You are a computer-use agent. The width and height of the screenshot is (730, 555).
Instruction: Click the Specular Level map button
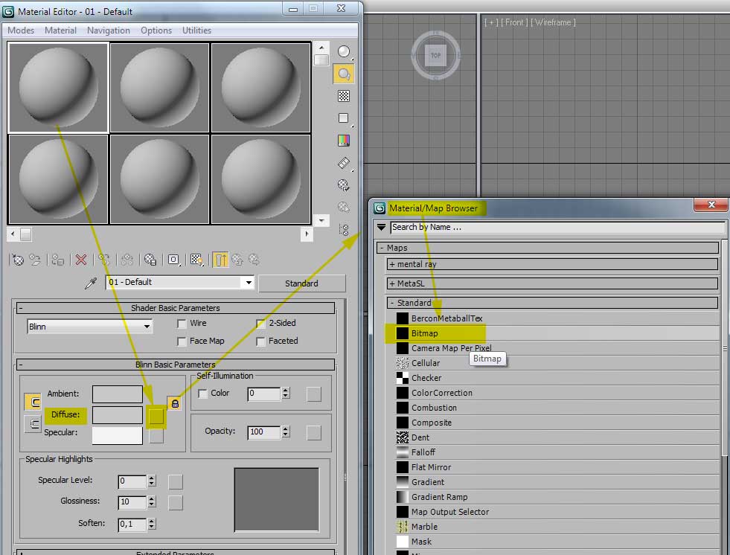click(176, 481)
